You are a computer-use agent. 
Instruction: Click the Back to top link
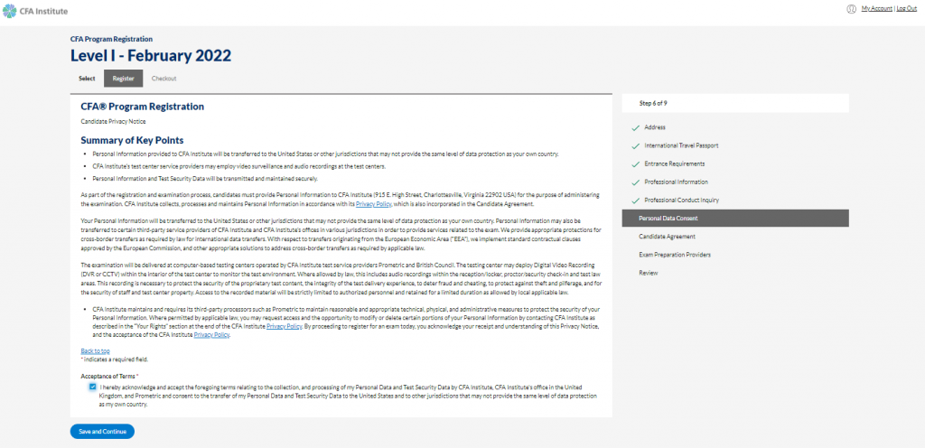[95, 350]
